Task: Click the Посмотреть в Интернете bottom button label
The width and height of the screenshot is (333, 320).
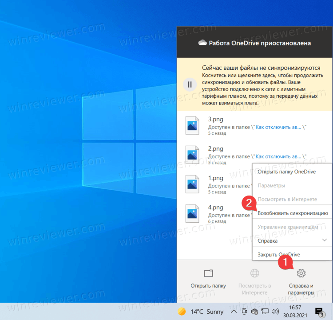Action: 254,289
